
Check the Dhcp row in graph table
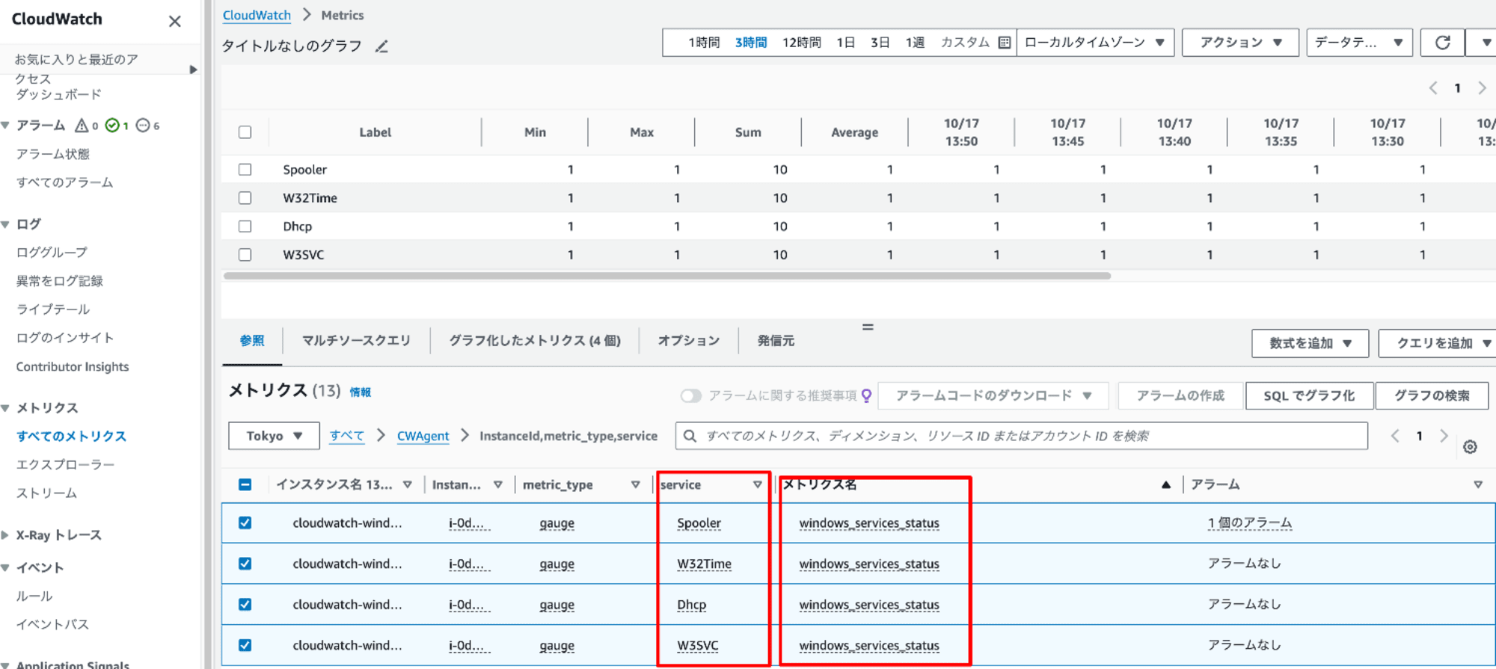point(245,226)
